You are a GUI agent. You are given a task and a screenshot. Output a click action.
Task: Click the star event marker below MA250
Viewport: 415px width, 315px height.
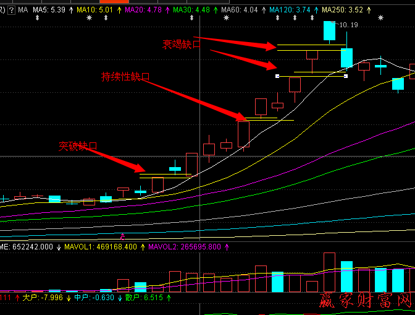(x=380, y=18)
